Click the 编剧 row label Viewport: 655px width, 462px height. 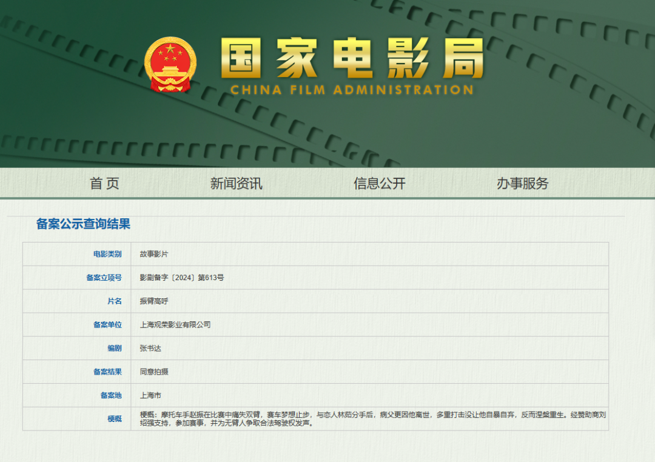115,348
